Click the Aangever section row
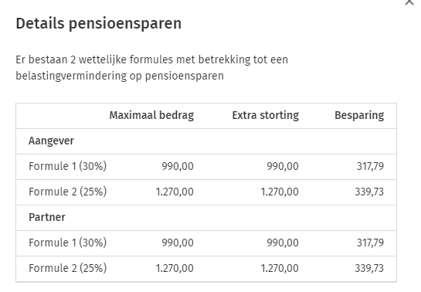Viewport: 421px width, 292px height. [206, 141]
